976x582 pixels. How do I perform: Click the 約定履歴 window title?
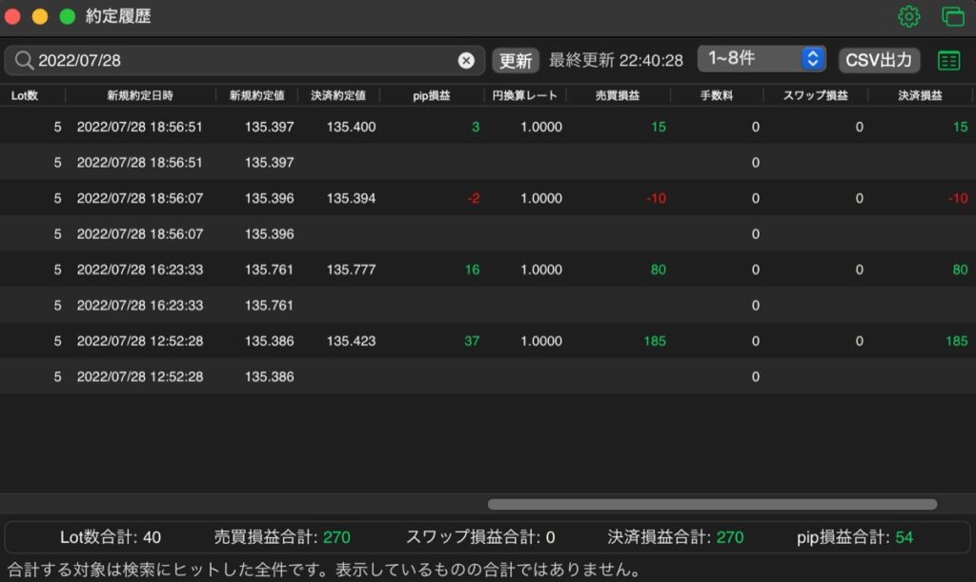click(118, 16)
